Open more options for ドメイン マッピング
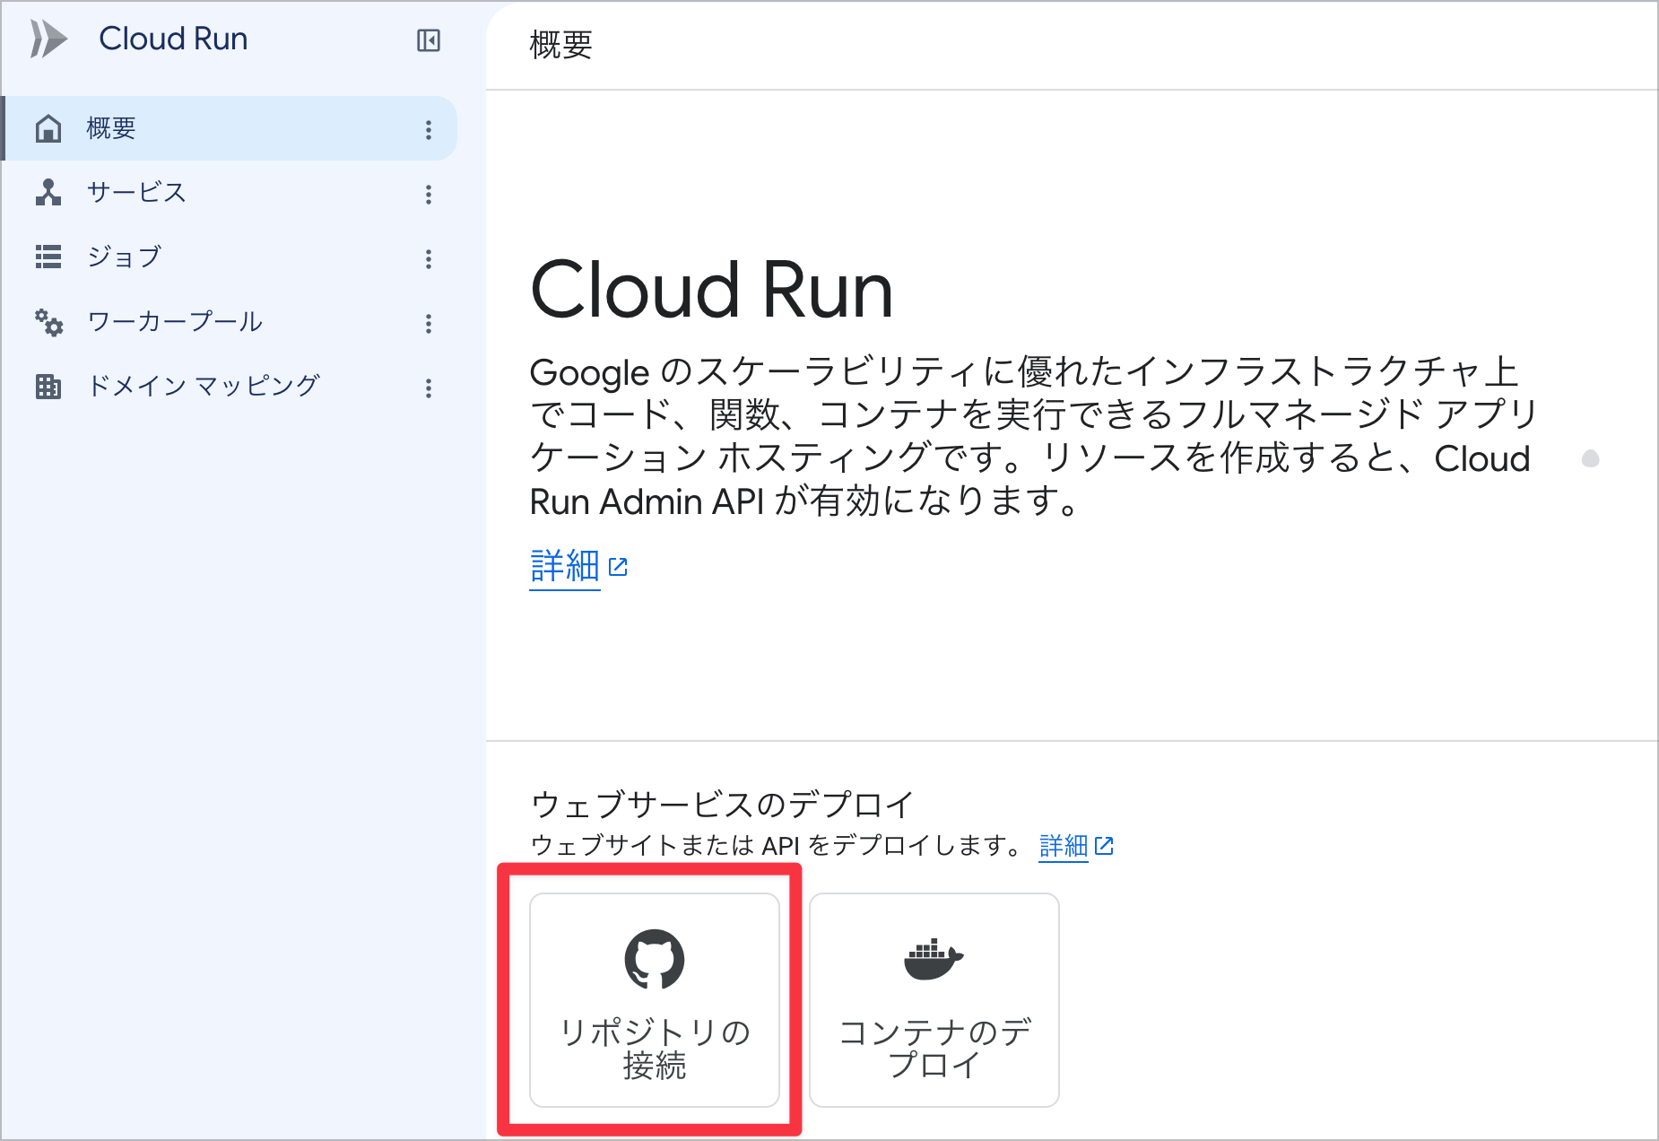The width and height of the screenshot is (1659, 1141). [429, 388]
